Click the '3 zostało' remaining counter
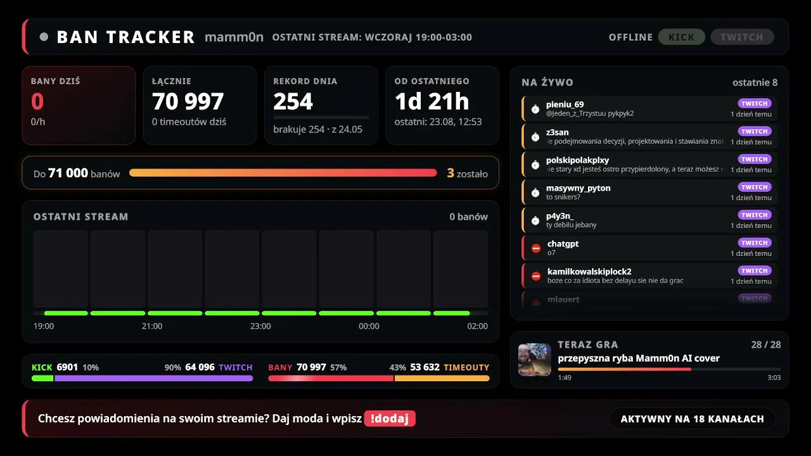The width and height of the screenshot is (811, 456). (468, 173)
